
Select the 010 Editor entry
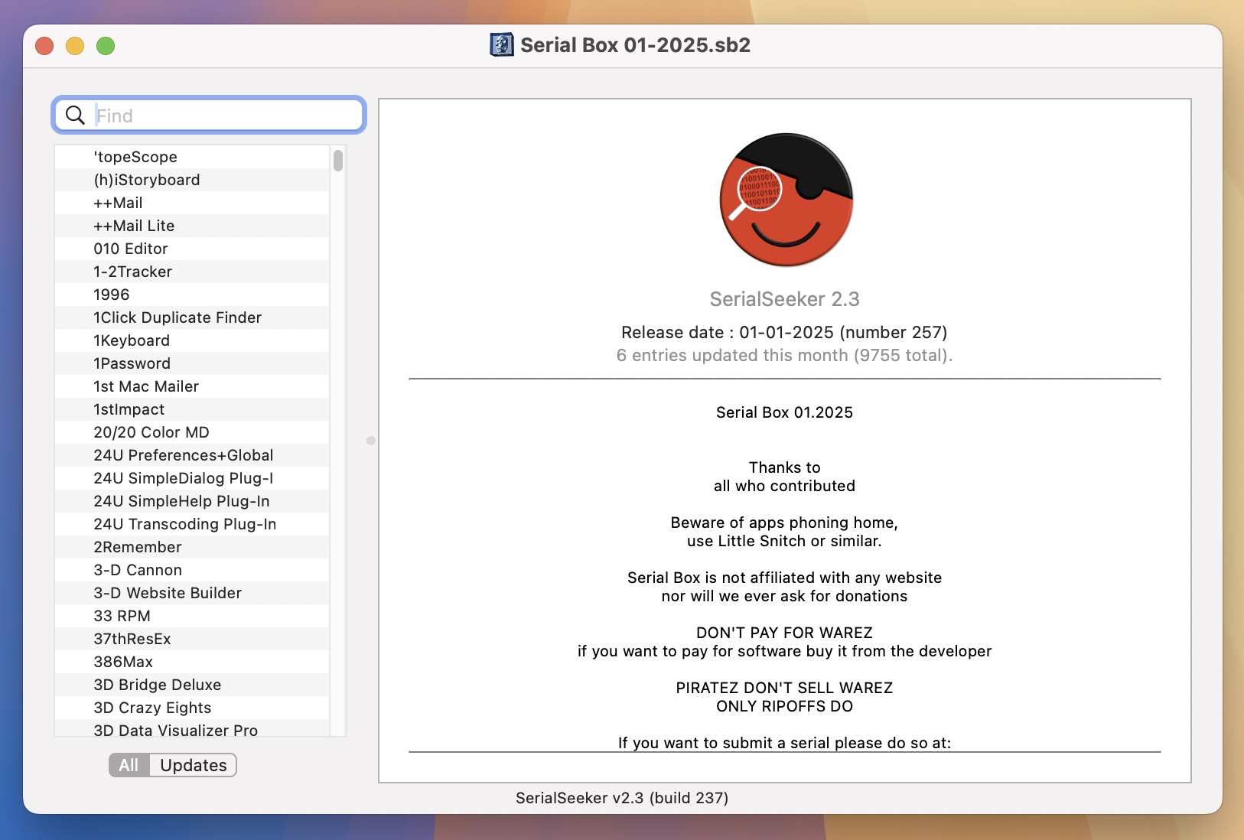click(192, 249)
